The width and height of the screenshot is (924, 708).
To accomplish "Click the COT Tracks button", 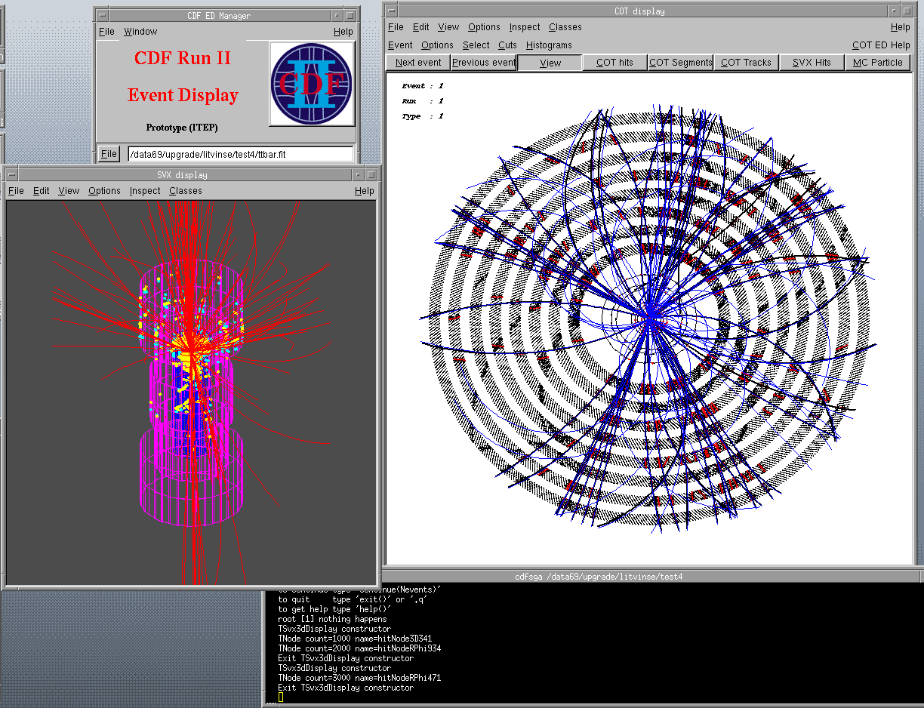I will pos(747,63).
